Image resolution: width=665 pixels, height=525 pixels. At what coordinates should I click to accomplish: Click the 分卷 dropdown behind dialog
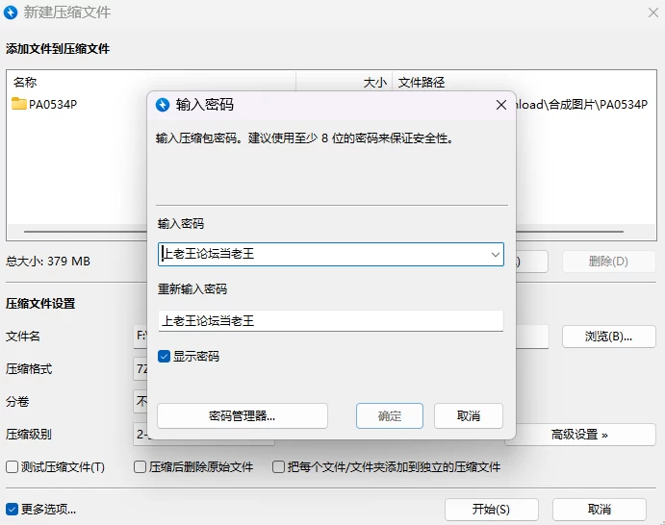(x=141, y=401)
